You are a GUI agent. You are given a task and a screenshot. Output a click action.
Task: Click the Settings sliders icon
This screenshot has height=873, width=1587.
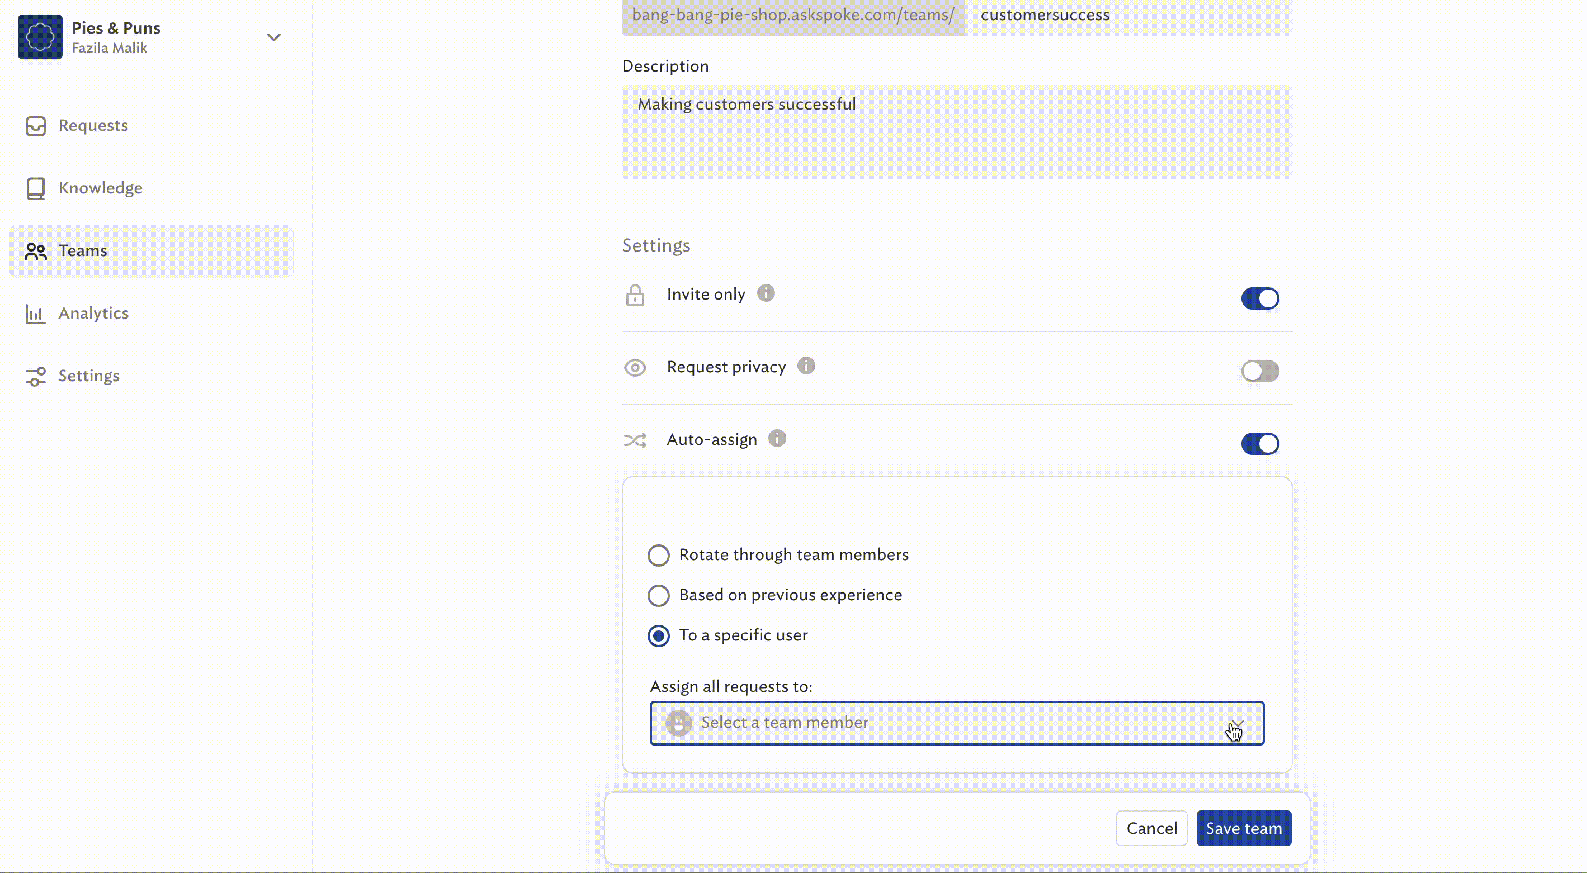36,377
